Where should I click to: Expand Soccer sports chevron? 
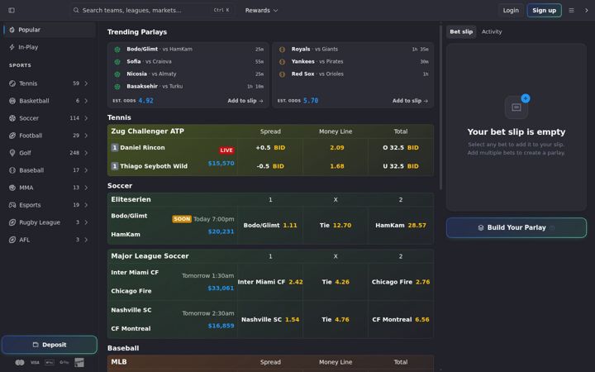click(86, 118)
